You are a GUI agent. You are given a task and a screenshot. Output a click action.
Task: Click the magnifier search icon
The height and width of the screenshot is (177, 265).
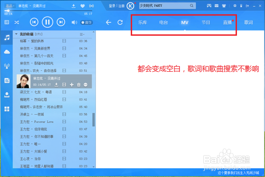coord(192,6)
